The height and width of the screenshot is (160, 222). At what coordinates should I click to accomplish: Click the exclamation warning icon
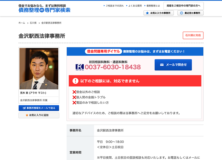click(75, 81)
